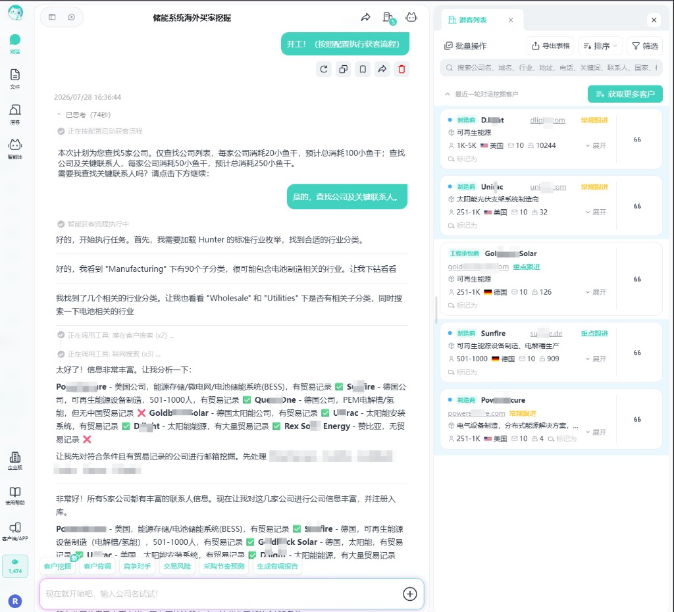
Task: Close the 潜客列表 tab
Action: tap(511, 20)
